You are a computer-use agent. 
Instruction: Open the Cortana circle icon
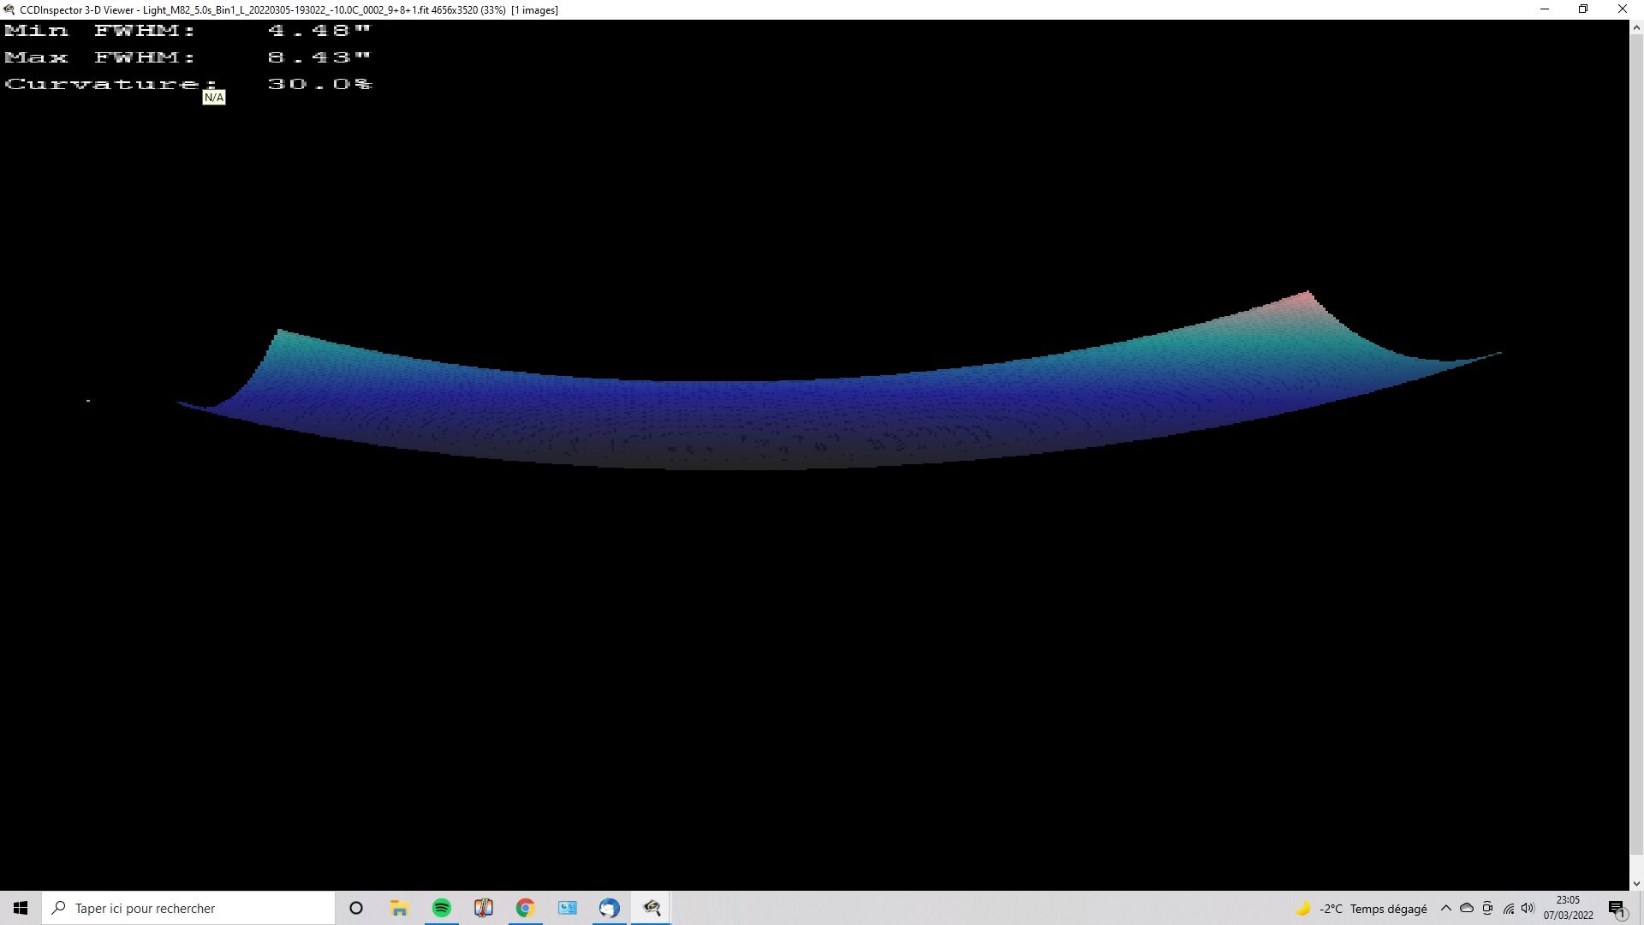pos(356,908)
